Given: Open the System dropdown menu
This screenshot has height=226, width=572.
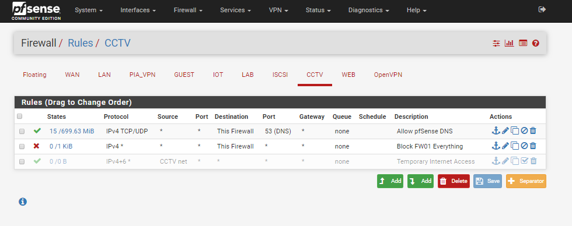Looking at the screenshot, I should pos(88,10).
